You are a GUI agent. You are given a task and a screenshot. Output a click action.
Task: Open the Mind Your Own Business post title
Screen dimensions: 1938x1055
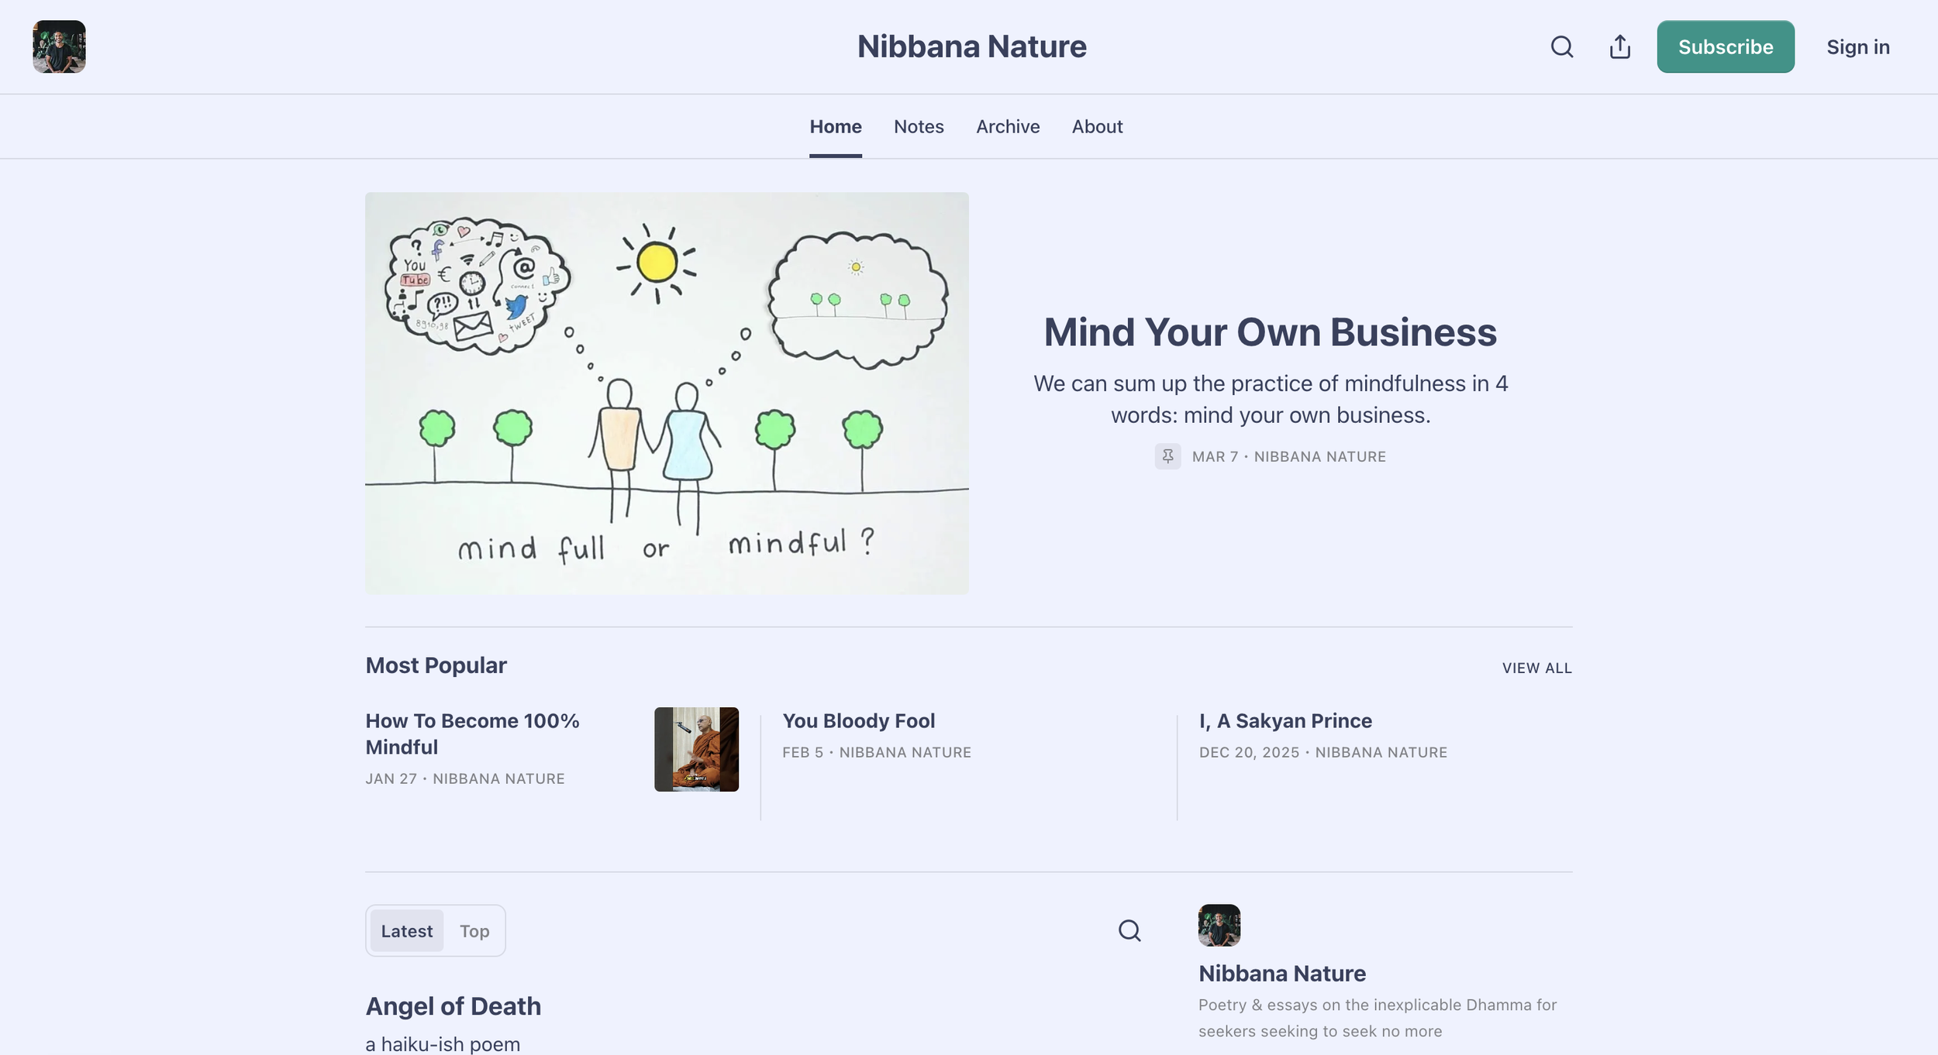tap(1270, 332)
